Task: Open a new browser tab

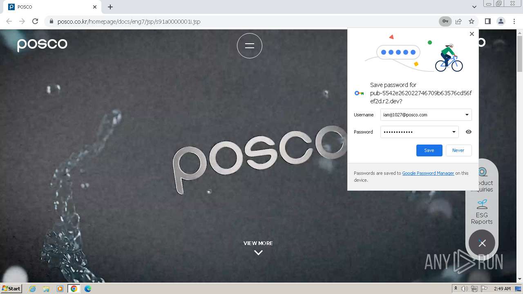Action: click(x=110, y=7)
